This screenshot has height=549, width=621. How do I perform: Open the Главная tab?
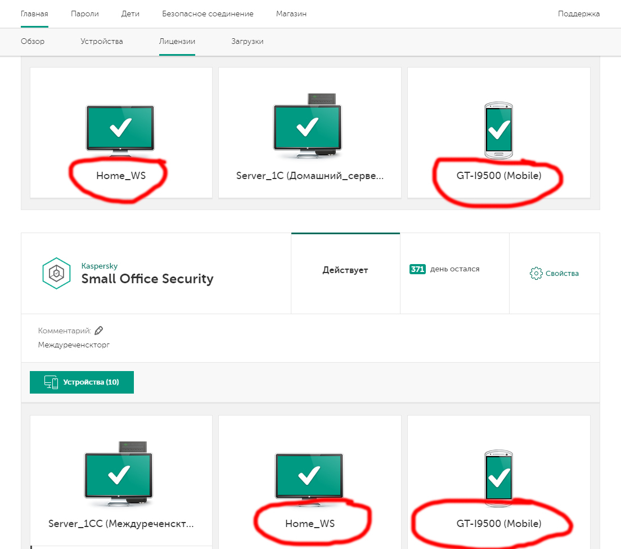(34, 14)
